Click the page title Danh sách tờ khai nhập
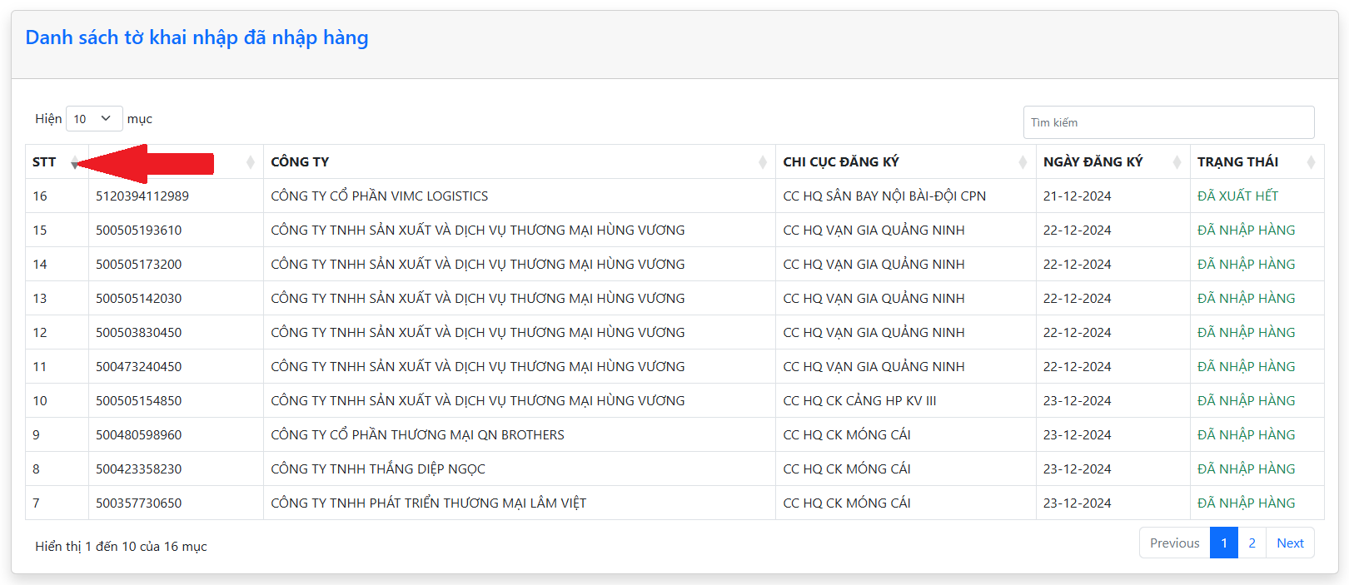Screen dimensions: 1349x585 [197, 37]
